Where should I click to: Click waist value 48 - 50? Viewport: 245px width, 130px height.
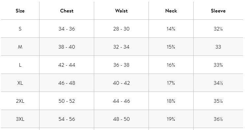click(122, 119)
